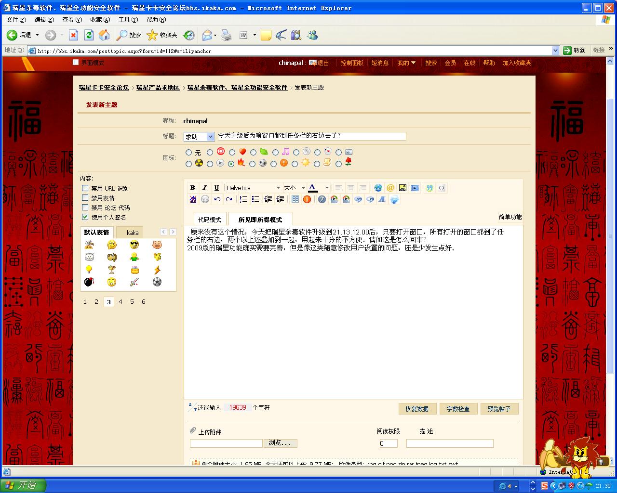Go to the 瑞星卡卡安全论坛 breadcrumb link

[x=104, y=88]
